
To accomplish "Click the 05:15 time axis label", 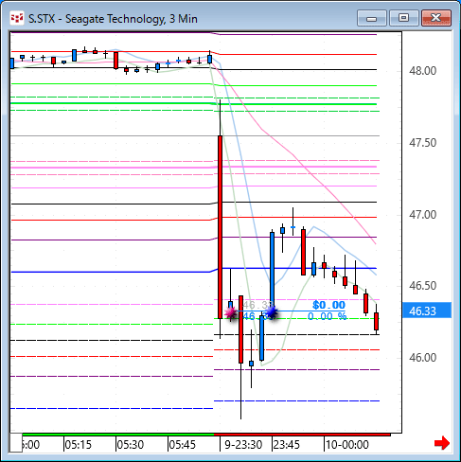I will 78,445.
